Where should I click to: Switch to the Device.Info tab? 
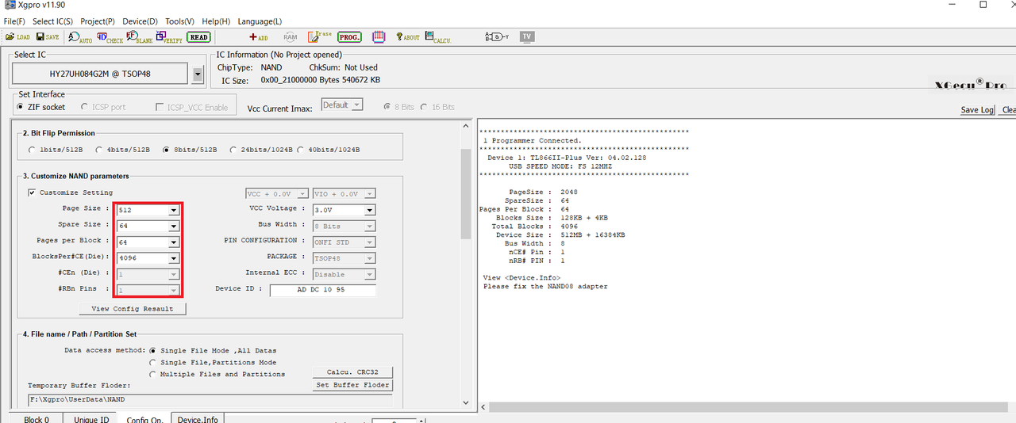(x=198, y=419)
